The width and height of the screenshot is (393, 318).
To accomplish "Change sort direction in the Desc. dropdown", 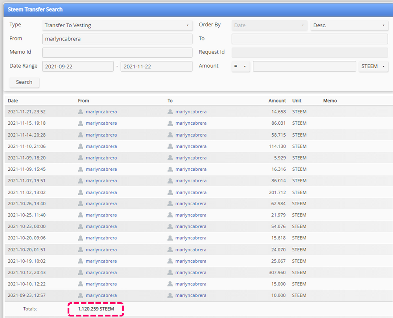I will click(349, 25).
